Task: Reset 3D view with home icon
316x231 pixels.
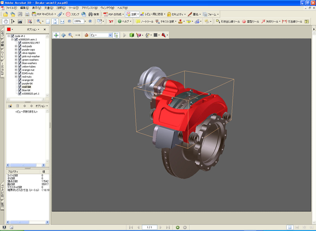Action: (86, 35)
